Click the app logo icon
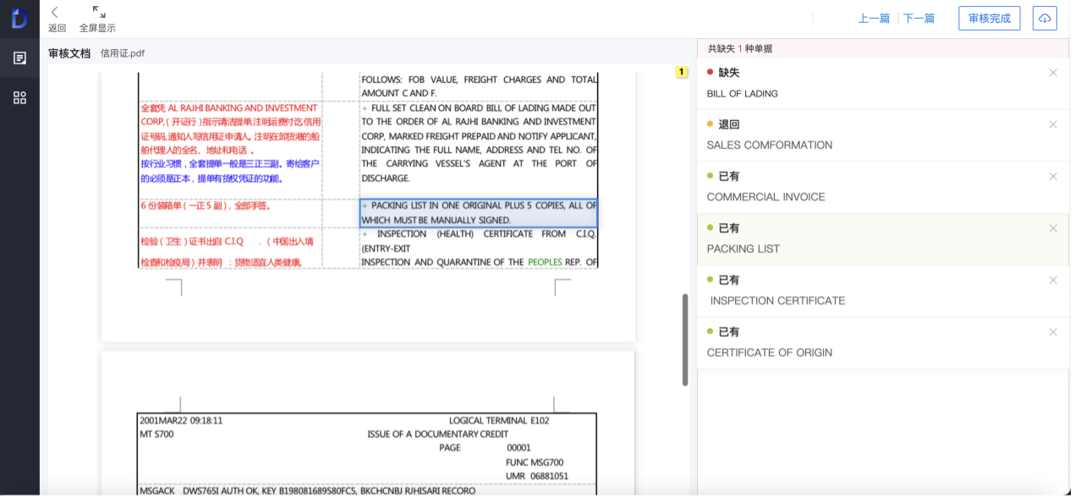The image size is (1075, 498). click(19, 19)
